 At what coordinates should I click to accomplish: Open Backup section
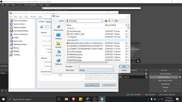click(x=16, y=48)
